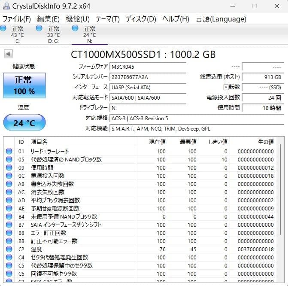Image resolution: width=288 pixels, height=286 pixels.
Task: Click the drive letter field N:
Action: pos(148,108)
